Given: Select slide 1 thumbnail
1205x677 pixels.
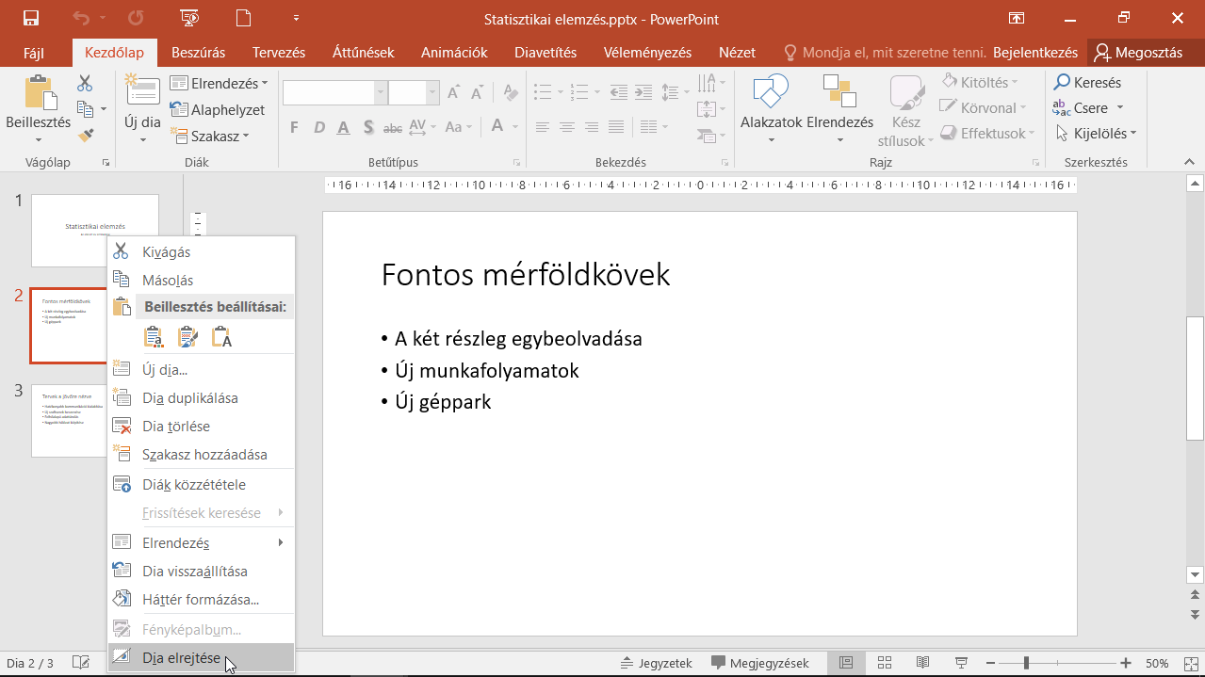Looking at the screenshot, I should point(95,231).
